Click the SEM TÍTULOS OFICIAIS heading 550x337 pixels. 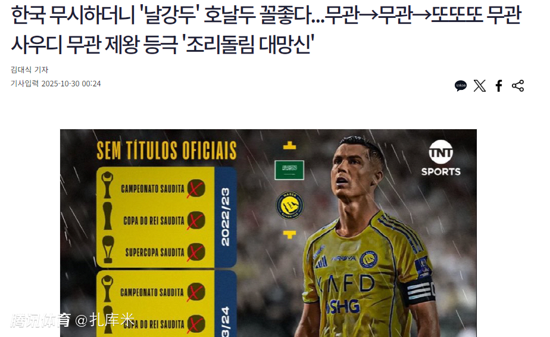coord(167,151)
